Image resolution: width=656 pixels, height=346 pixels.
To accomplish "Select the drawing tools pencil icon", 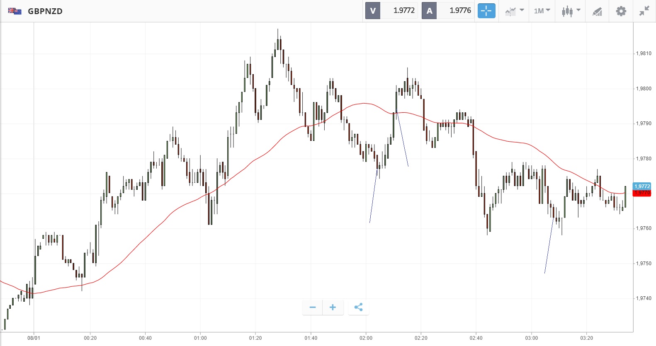I will tap(597, 11).
